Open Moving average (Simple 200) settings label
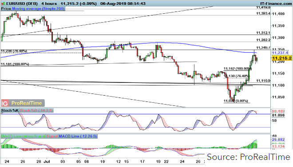 (38, 8)
